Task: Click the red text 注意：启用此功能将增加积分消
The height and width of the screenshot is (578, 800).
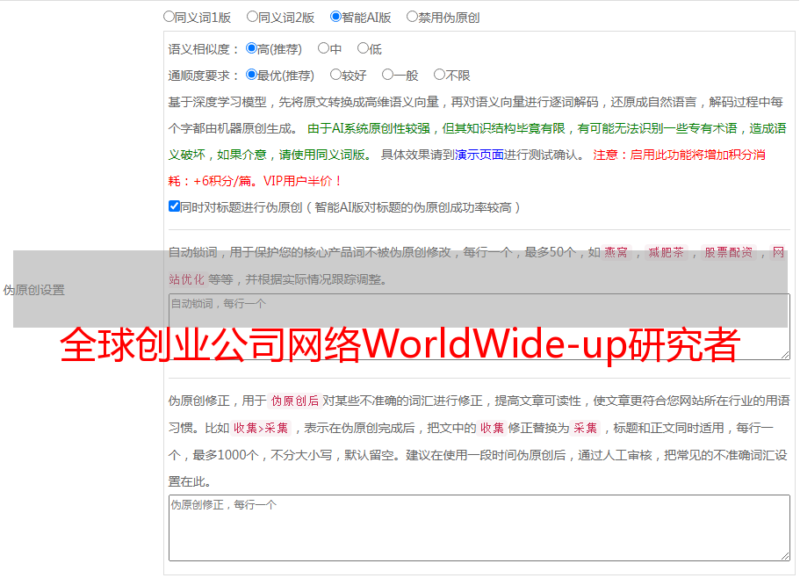Action: (x=679, y=155)
